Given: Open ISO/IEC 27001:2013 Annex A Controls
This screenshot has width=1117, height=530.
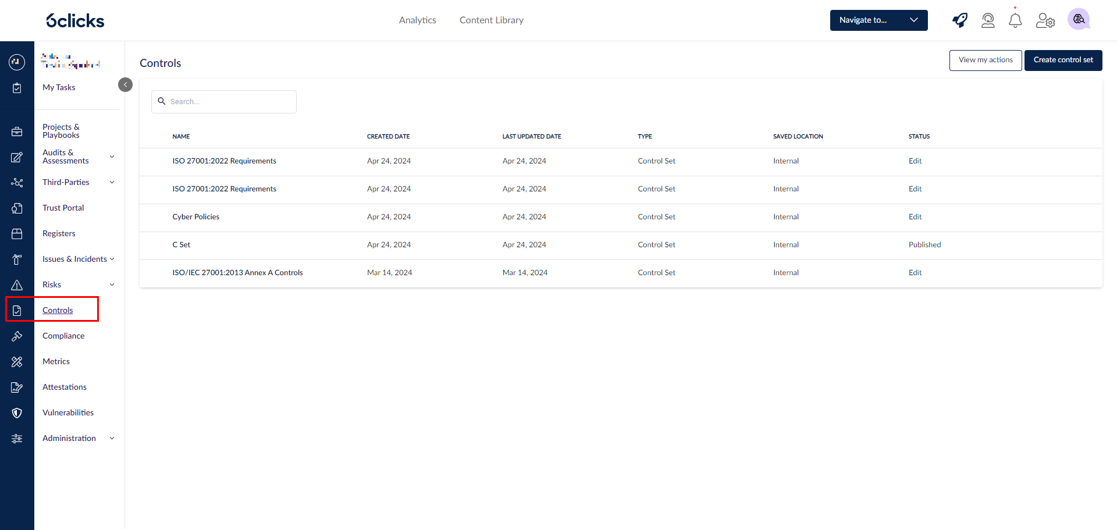Looking at the screenshot, I should 237,272.
